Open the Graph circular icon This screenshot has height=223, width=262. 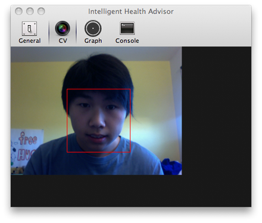(x=93, y=29)
